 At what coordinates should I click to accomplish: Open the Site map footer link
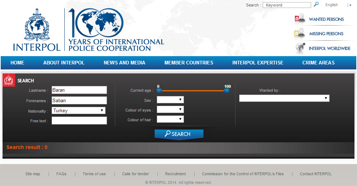[x=33, y=174]
